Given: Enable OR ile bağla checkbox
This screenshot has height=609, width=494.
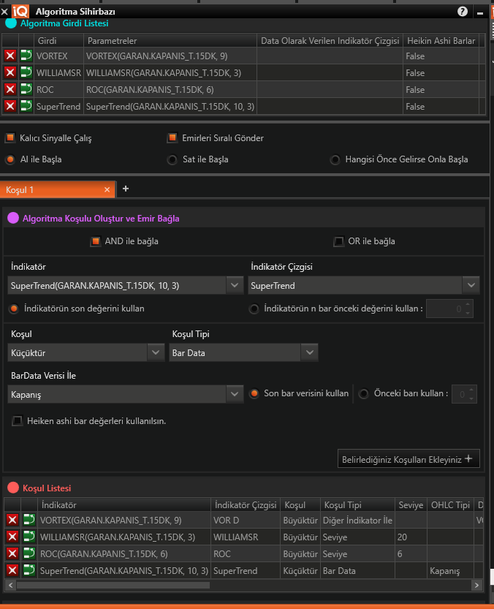Looking at the screenshot, I should point(338,241).
